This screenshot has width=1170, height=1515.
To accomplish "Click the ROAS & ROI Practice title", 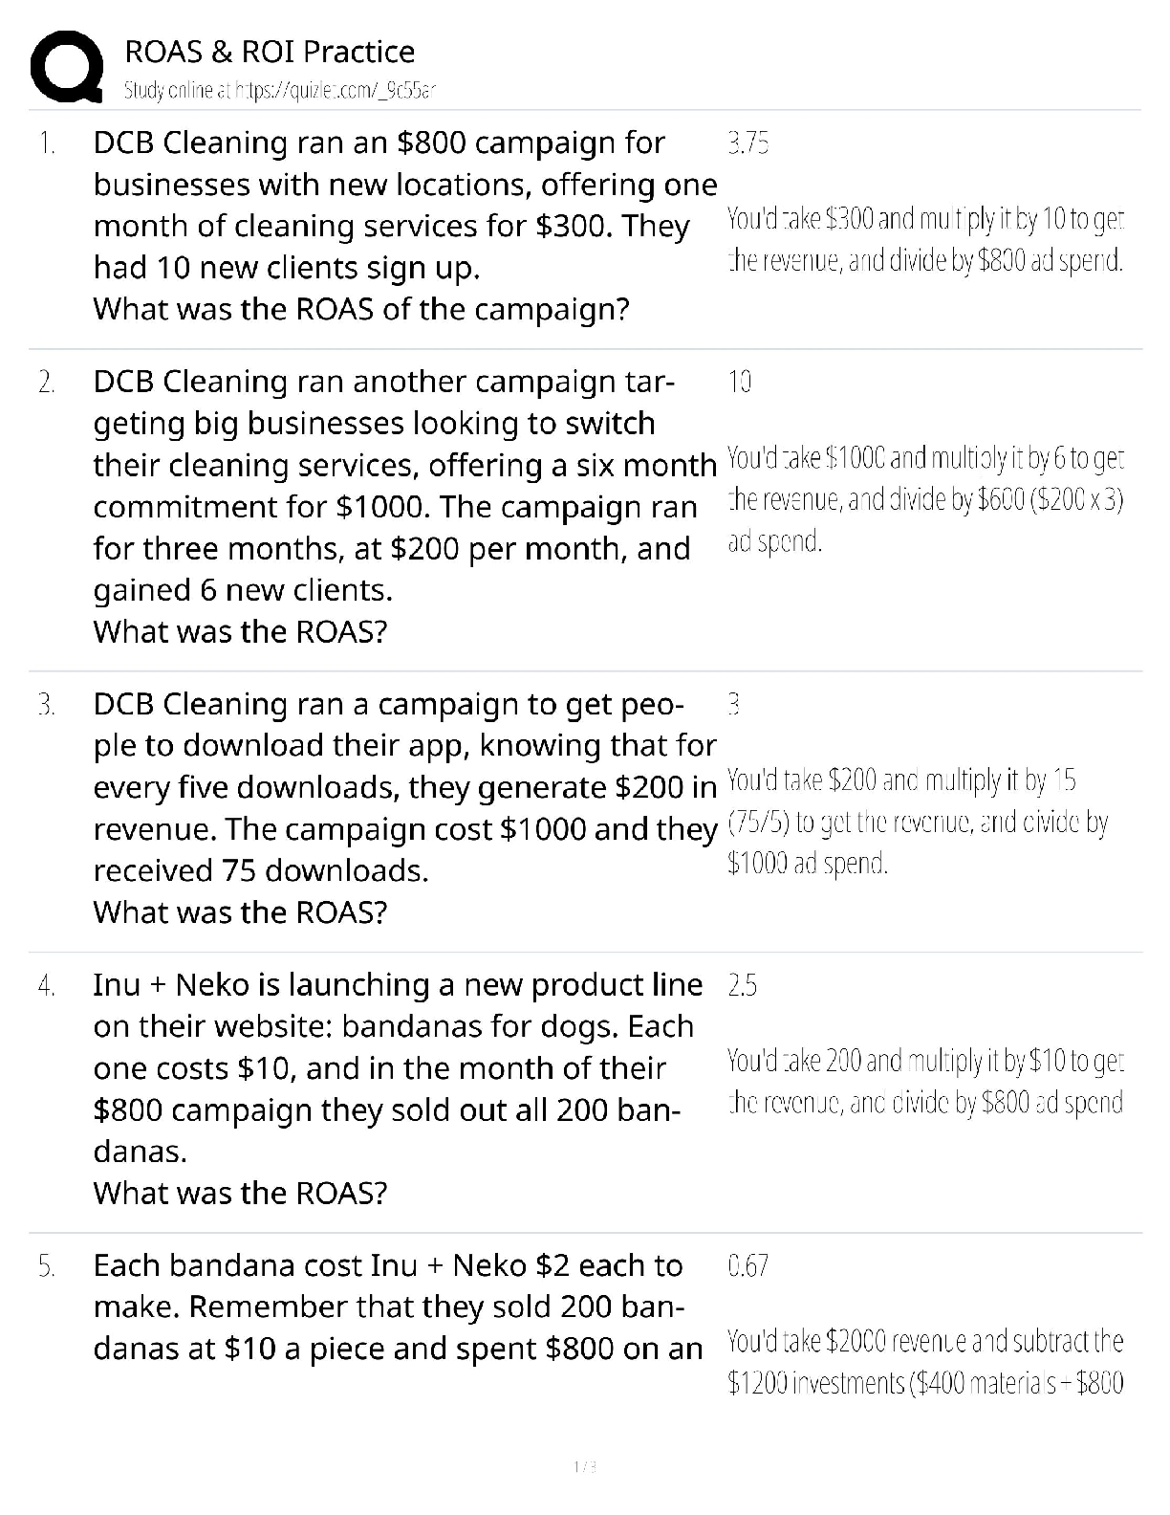I will (270, 52).
